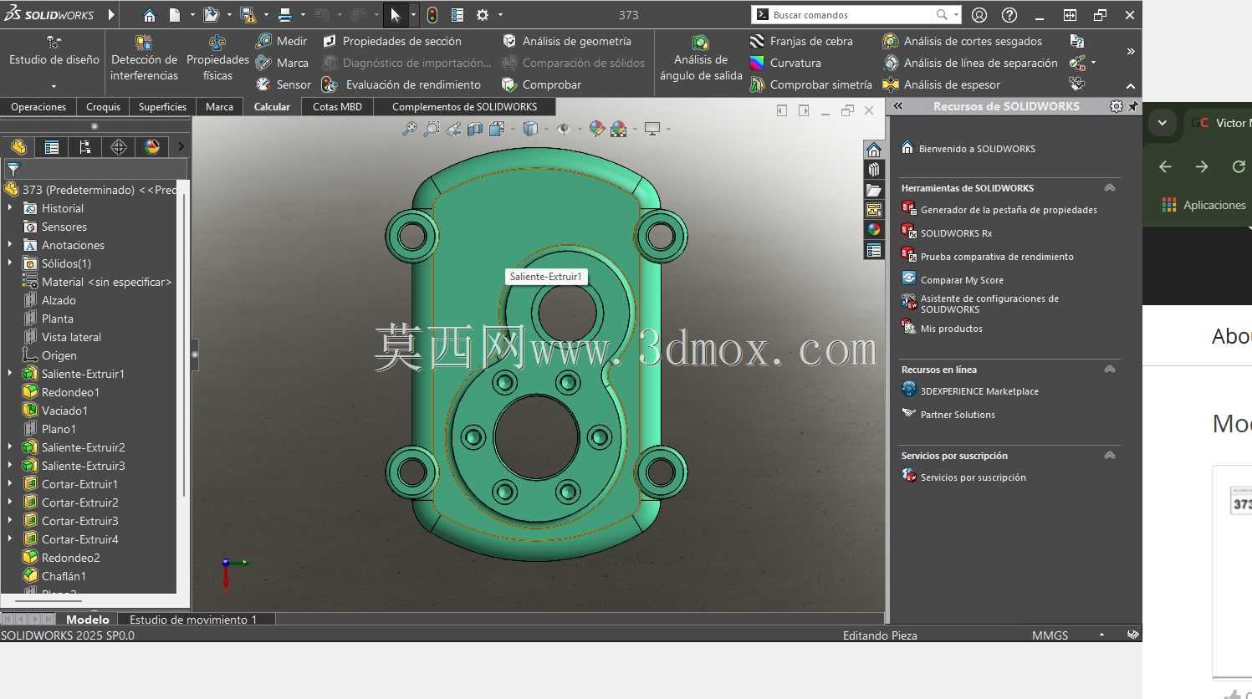Click the browser reload button
The image size is (1252, 699).
click(1239, 166)
